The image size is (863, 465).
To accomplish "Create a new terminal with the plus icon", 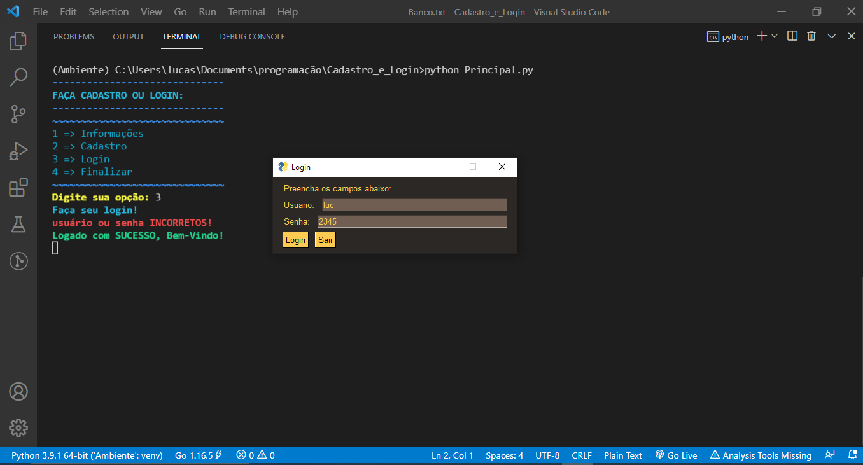I will coord(760,36).
